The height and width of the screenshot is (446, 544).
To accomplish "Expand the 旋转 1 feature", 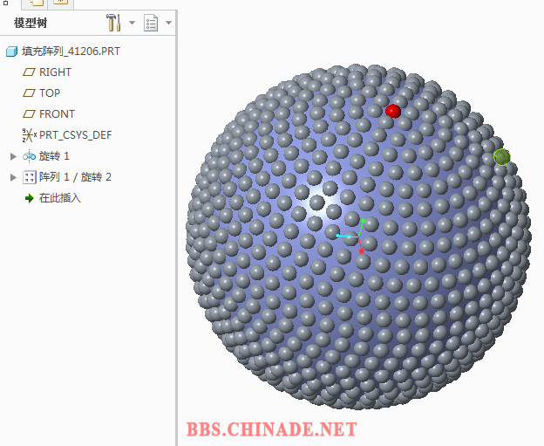I will tap(13, 156).
